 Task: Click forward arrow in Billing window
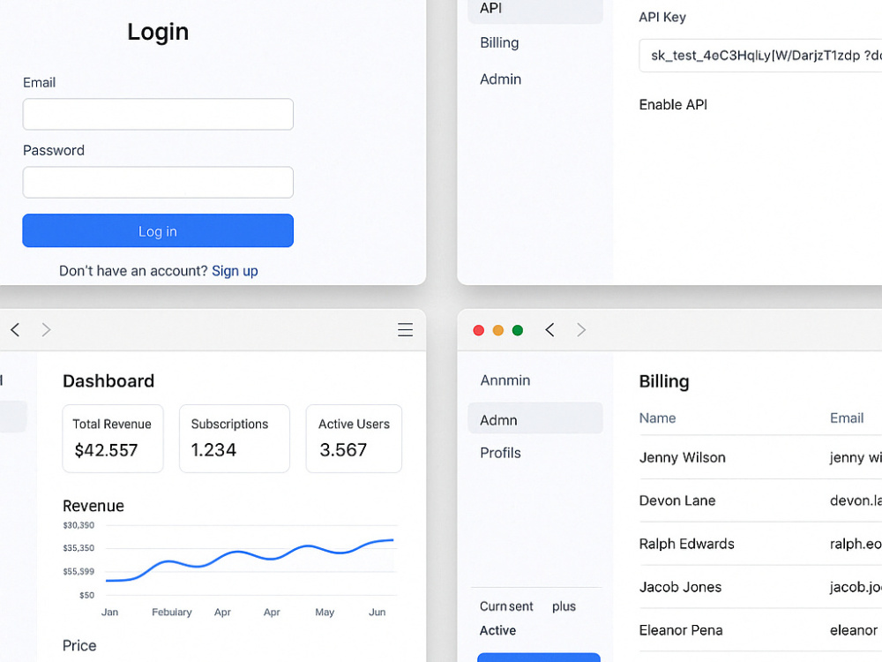(x=581, y=330)
